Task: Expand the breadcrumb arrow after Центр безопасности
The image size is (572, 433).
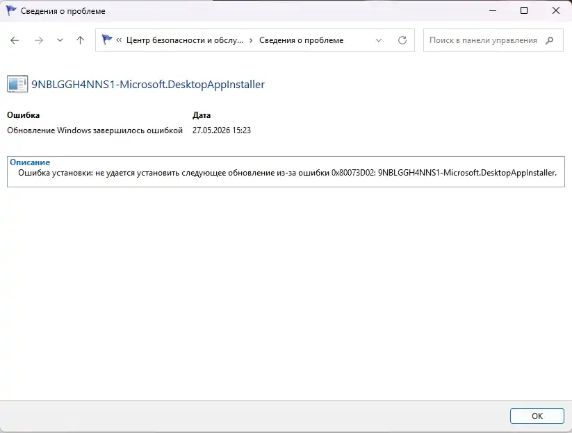Action: click(251, 40)
